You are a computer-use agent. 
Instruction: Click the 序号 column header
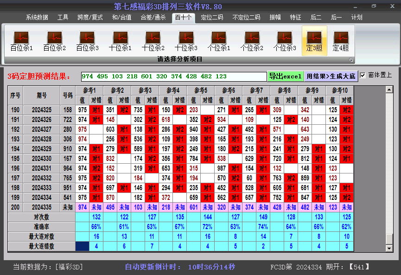[15, 96]
